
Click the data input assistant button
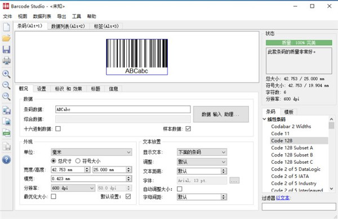pyautogui.click(x=221, y=114)
